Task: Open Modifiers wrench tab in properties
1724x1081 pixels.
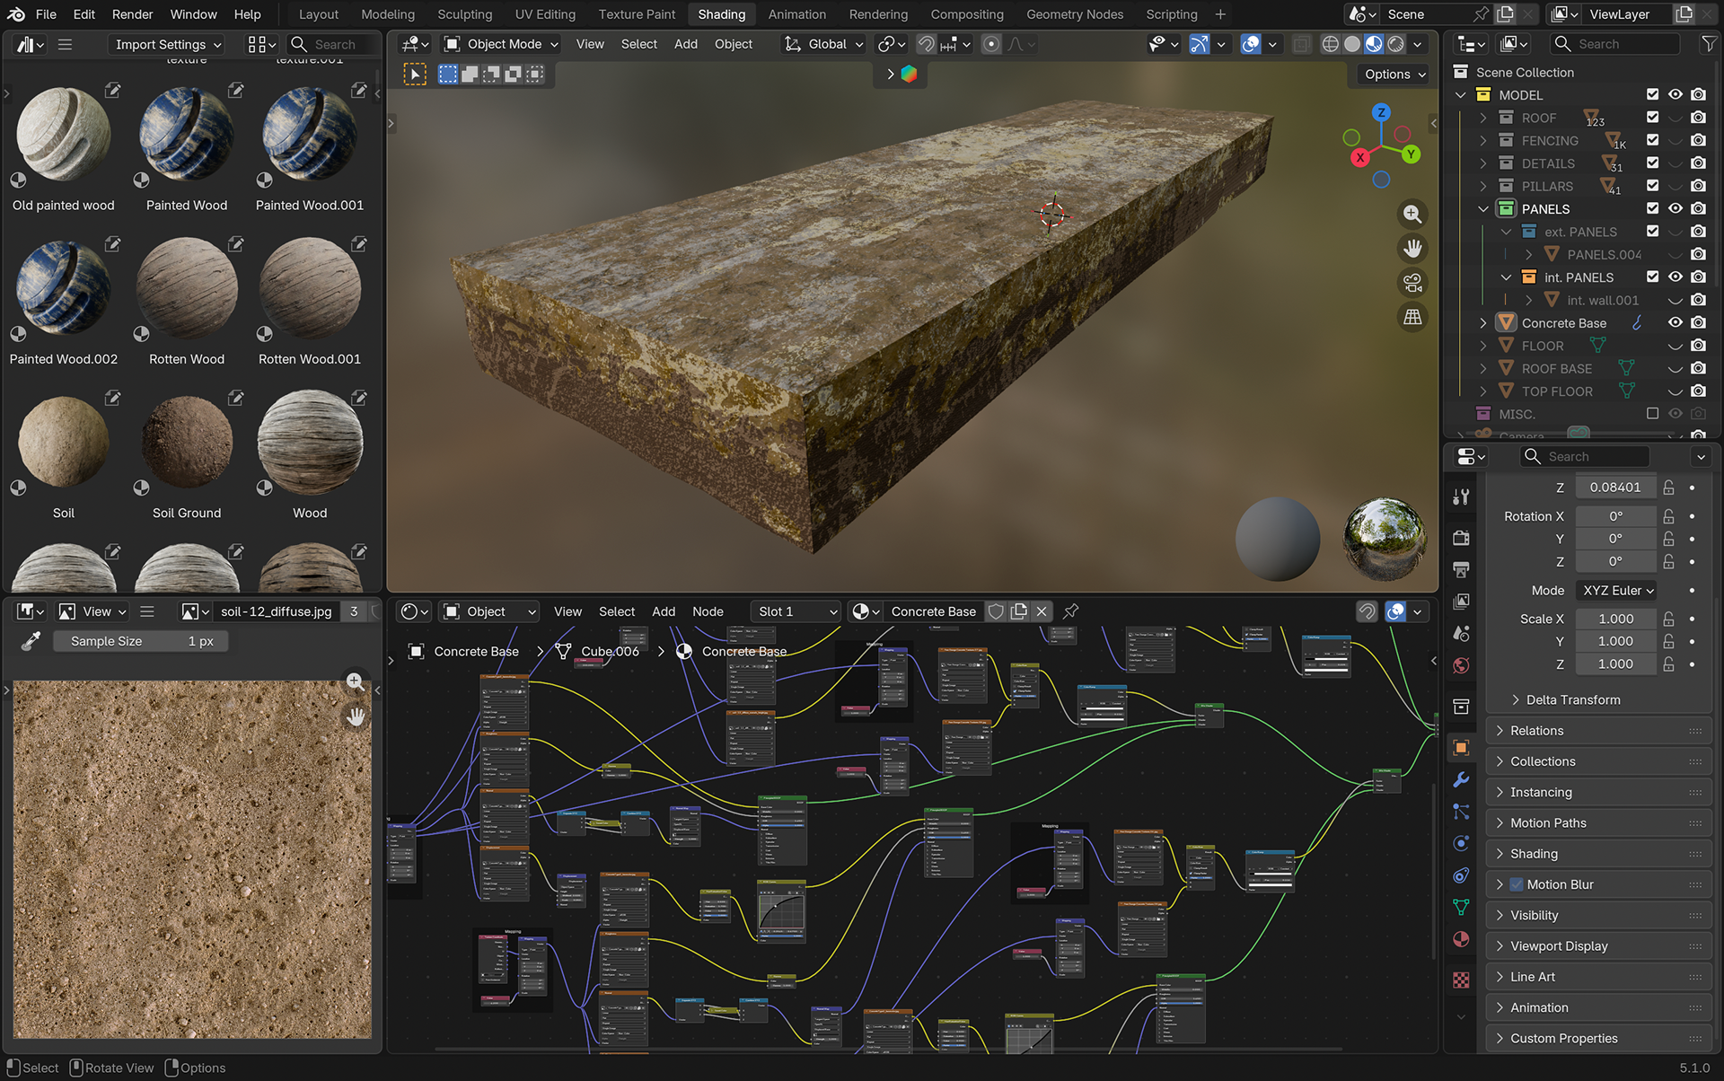Action: 1461,779
